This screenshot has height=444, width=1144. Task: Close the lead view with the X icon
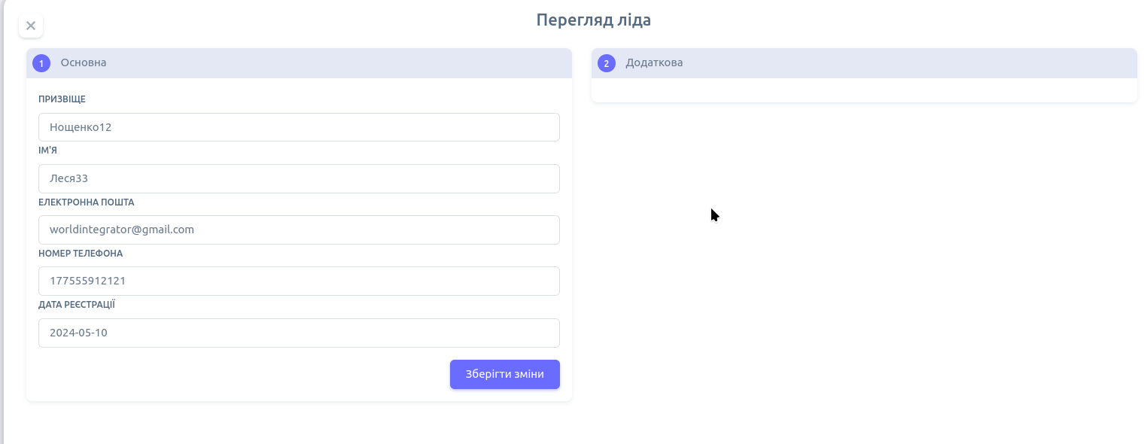click(x=31, y=26)
